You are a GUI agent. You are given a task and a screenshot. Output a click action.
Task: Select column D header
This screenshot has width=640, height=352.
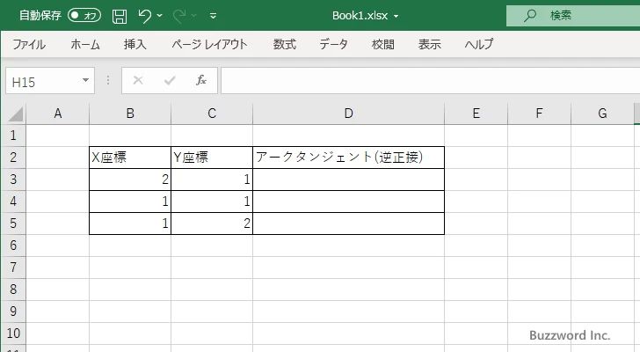click(x=348, y=114)
